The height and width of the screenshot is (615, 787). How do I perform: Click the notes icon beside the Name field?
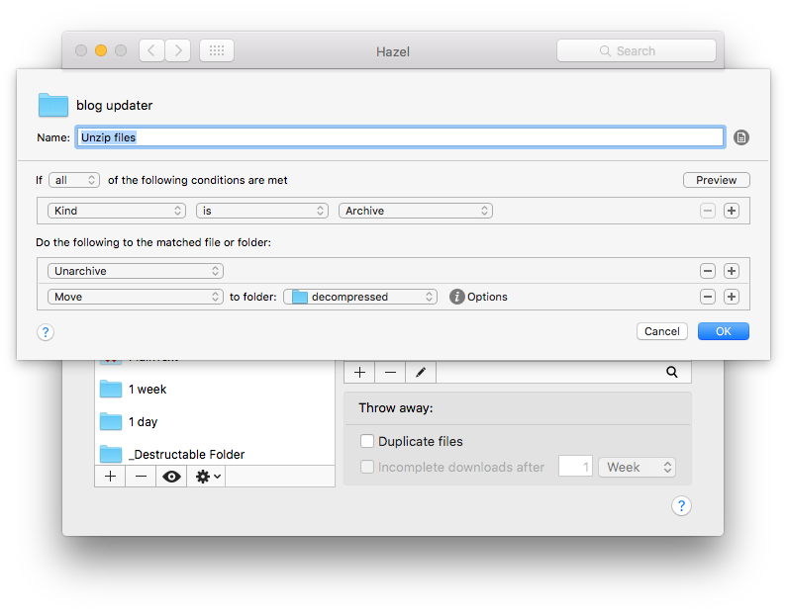741,137
